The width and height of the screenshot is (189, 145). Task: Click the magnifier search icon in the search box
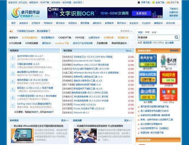click(x=176, y=37)
